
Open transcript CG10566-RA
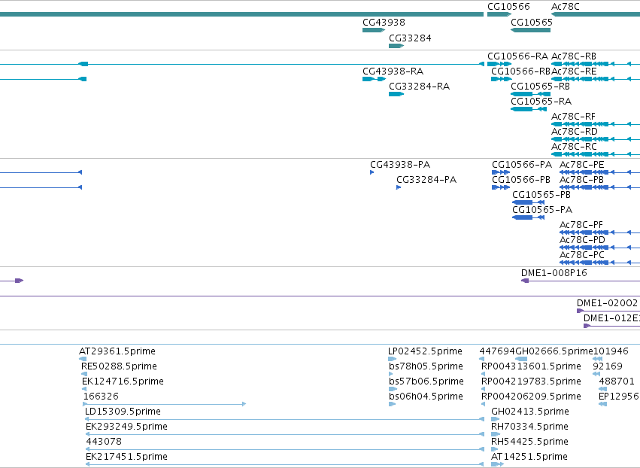[x=517, y=56]
